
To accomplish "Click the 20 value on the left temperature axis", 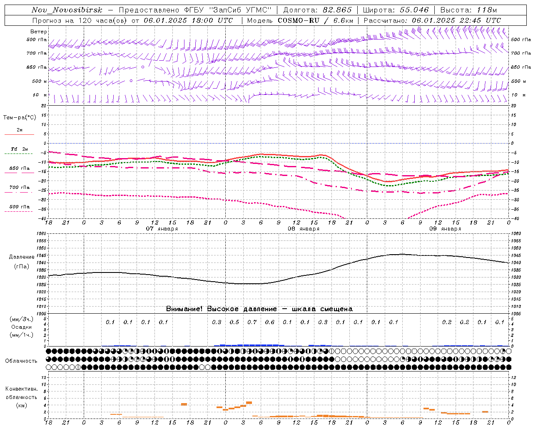I will coord(44,106).
